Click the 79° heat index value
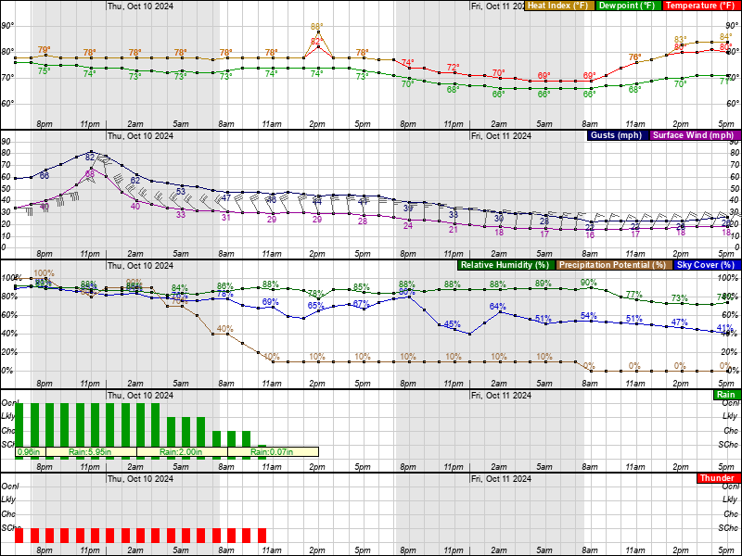Viewport: 742px width, 556px height. click(x=44, y=50)
